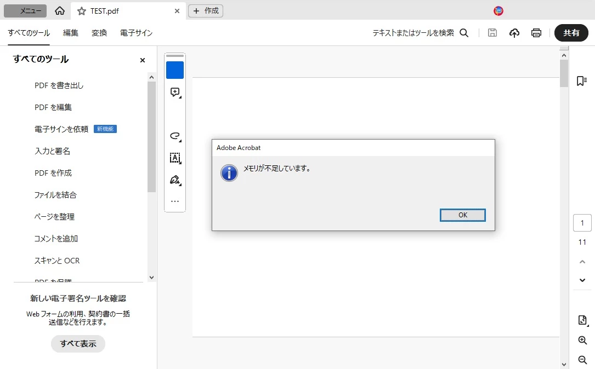Click the tools list scroll up arrow
This screenshot has width=595, height=369.
(x=151, y=77)
